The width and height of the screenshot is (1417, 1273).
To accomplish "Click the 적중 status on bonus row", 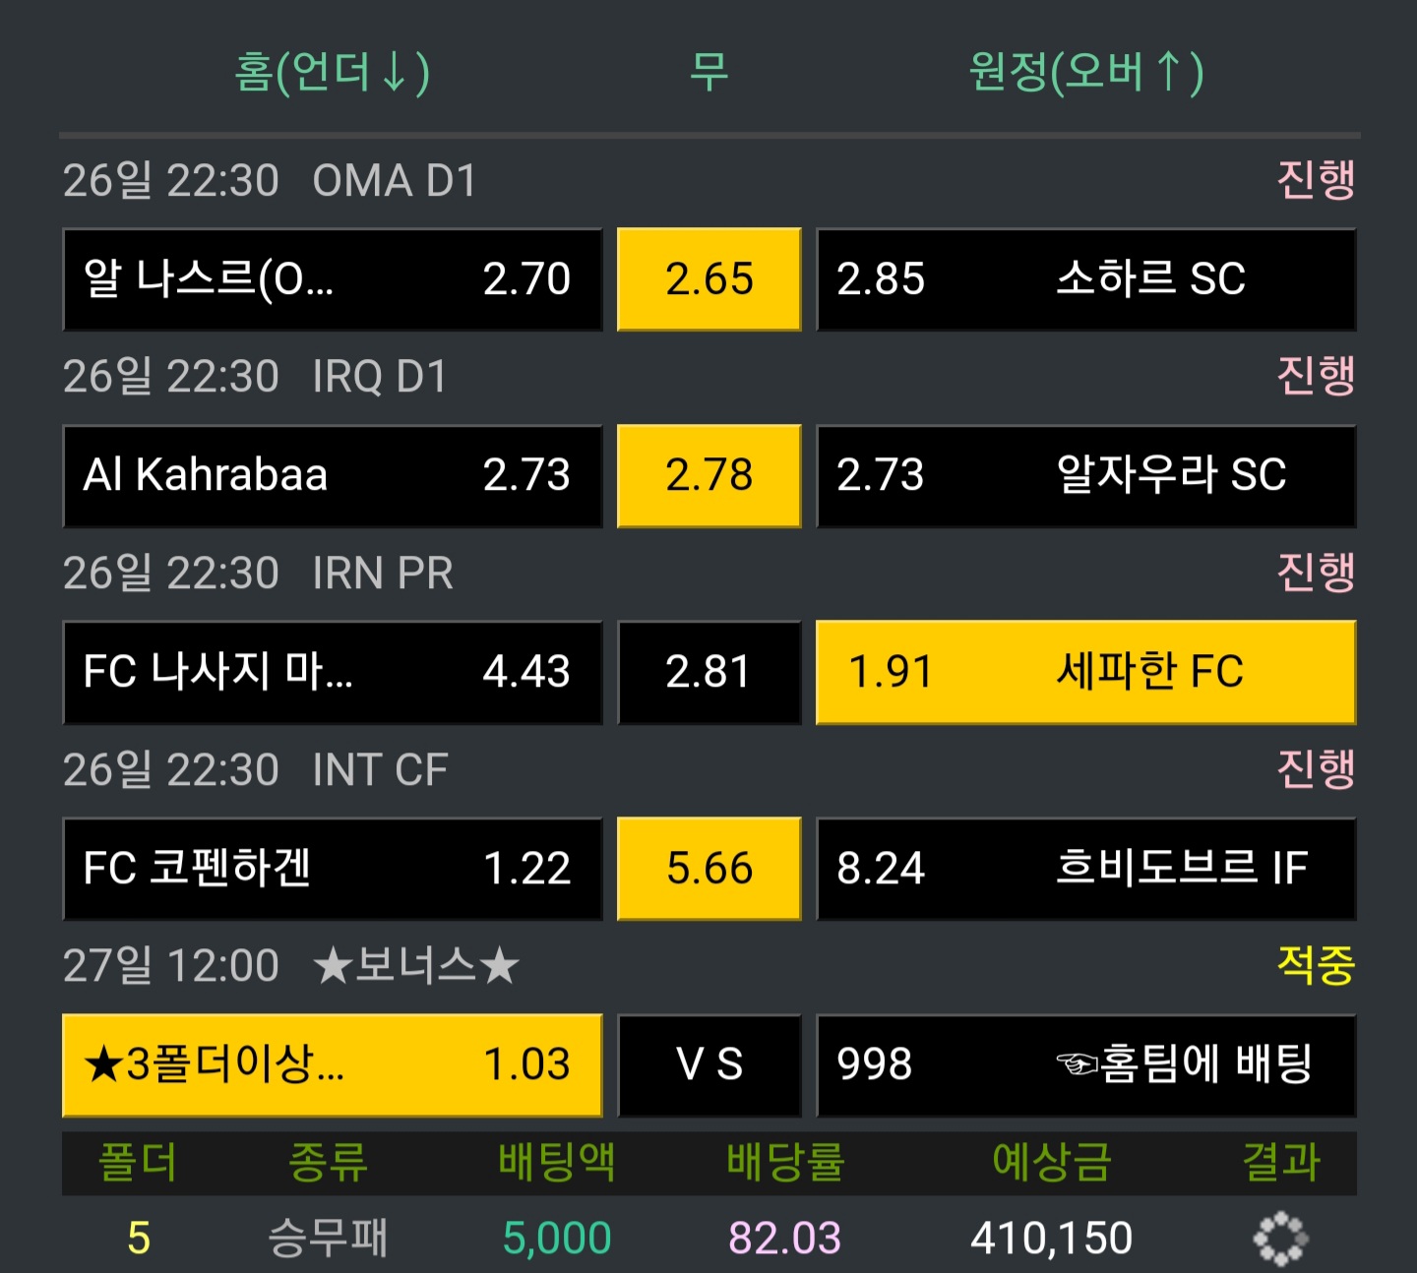I will click(x=1316, y=965).
